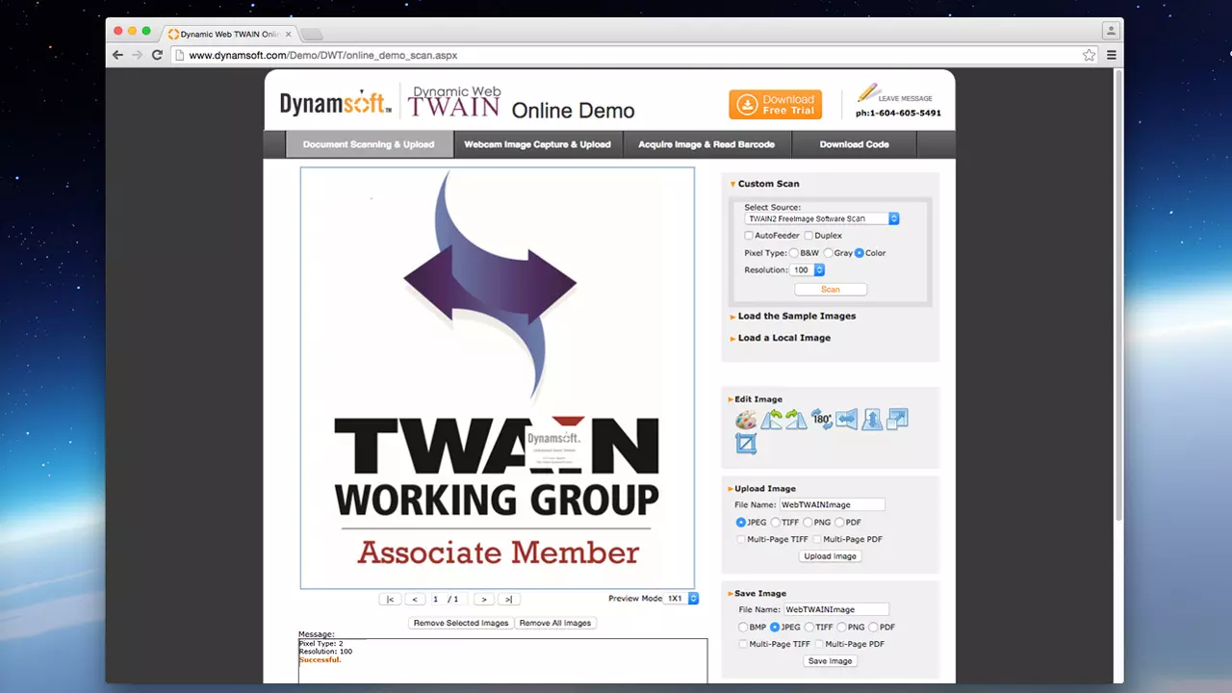Select the Gray pixel type
This screenshot has width=1232, height=693.
click(828, 253)
